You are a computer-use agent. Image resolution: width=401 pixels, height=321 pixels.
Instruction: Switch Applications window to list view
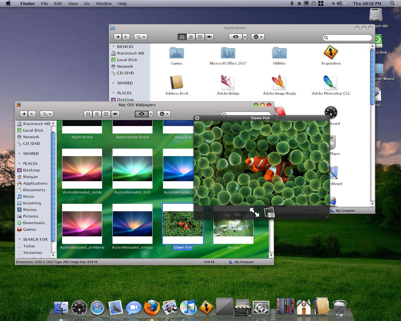pos(191,37)
